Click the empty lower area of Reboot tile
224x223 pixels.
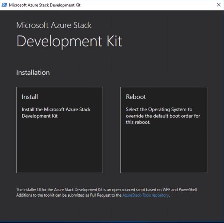164,151
